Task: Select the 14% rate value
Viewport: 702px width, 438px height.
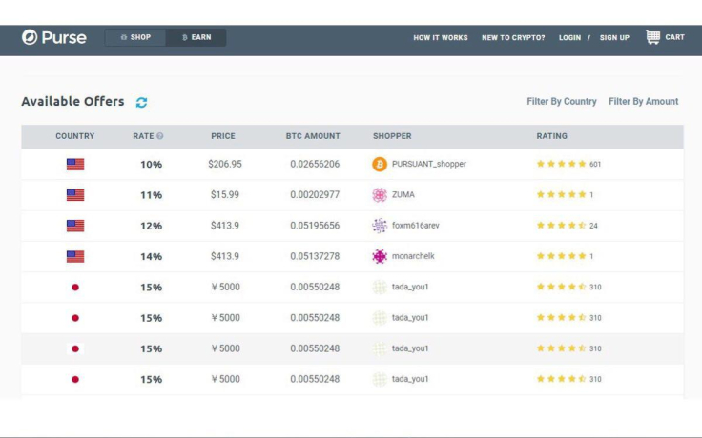Action: (x=152, y=256)
